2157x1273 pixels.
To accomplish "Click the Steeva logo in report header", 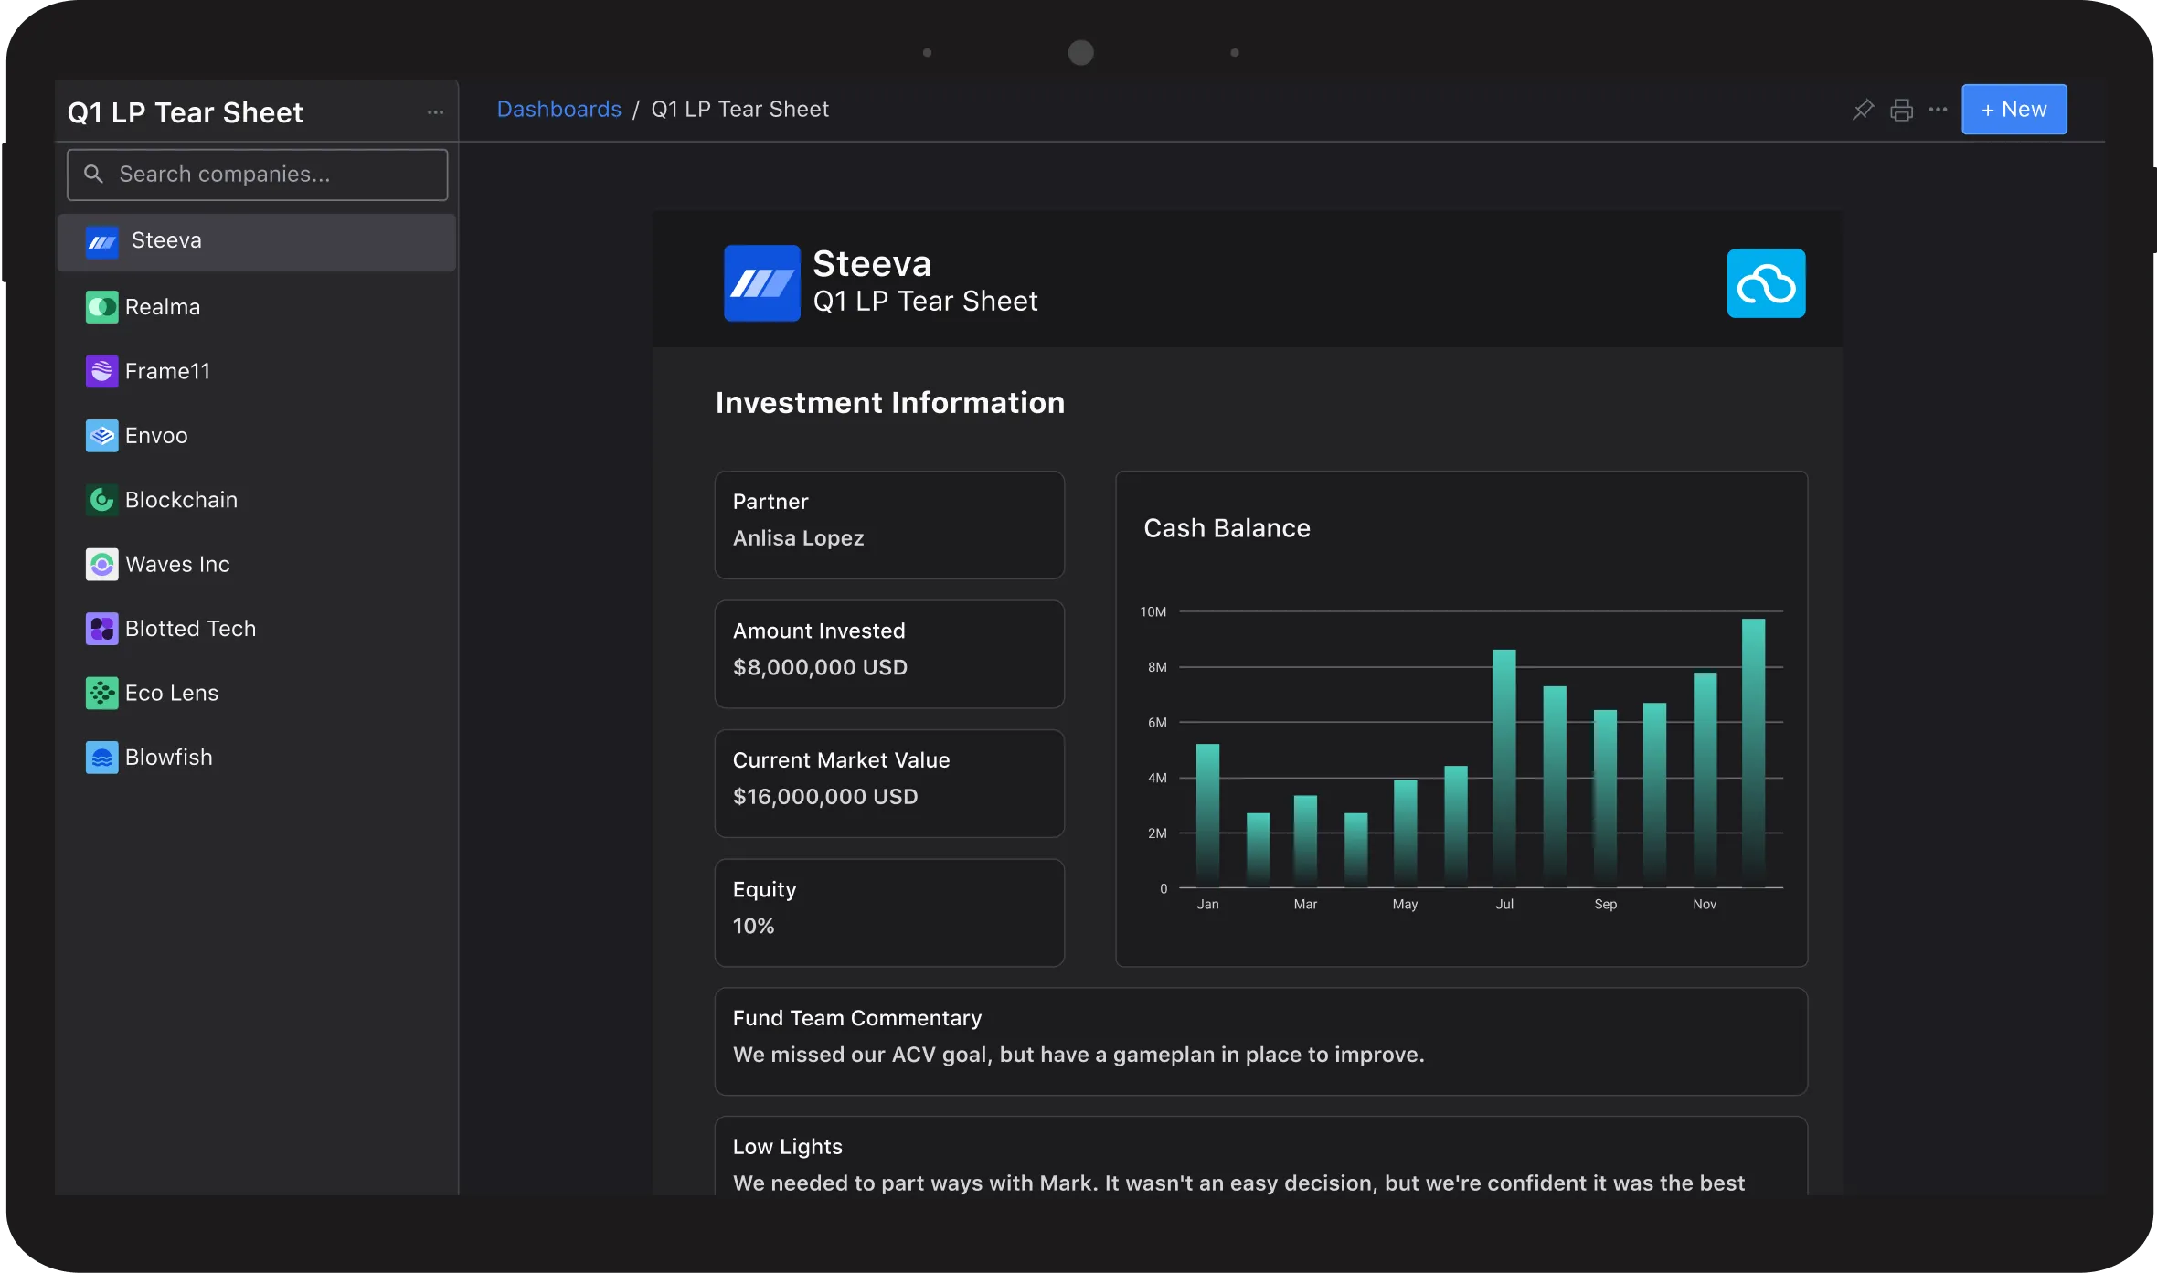I will tap(761, 283).
